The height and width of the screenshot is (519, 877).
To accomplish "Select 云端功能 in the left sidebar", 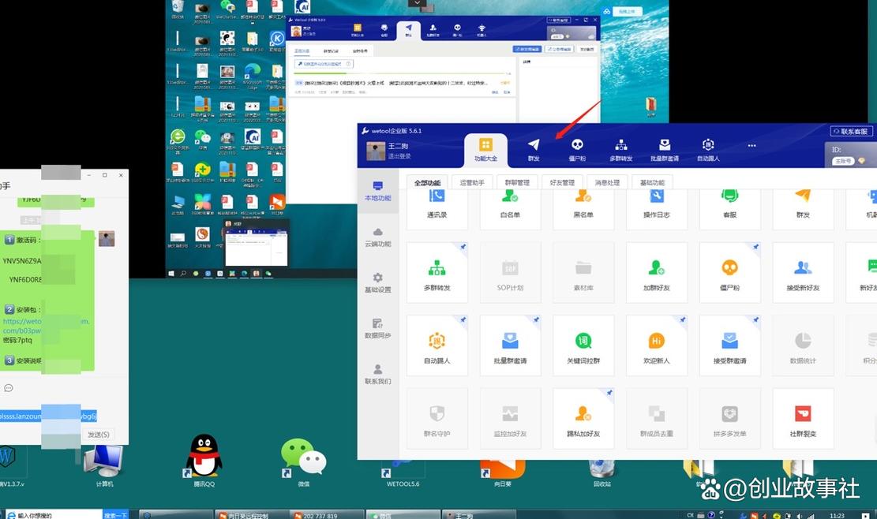I will click(378, 237).
